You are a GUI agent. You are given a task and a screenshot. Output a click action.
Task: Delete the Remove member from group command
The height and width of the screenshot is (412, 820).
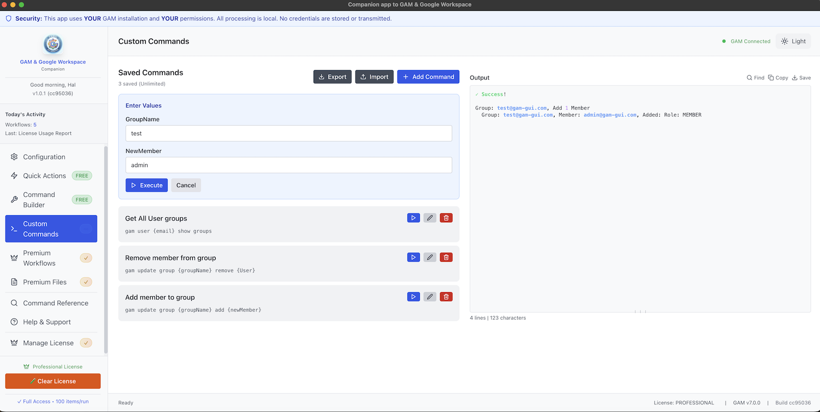446,257
